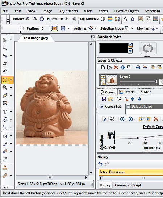Select the Crop tool
The width and height of the screenshot is (163, 198).
point(5,63)
